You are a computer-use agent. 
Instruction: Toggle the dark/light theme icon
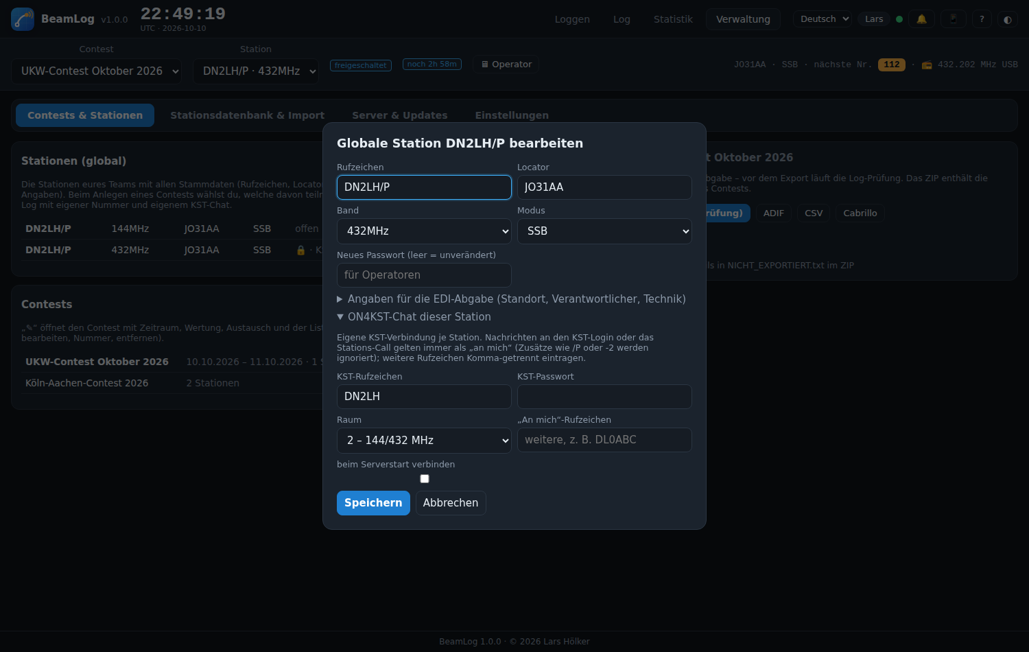click(x=1008, y=19)
